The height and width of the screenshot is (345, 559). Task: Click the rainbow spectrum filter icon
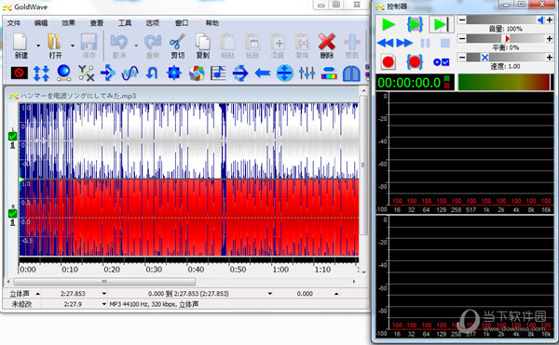(329, 73)
